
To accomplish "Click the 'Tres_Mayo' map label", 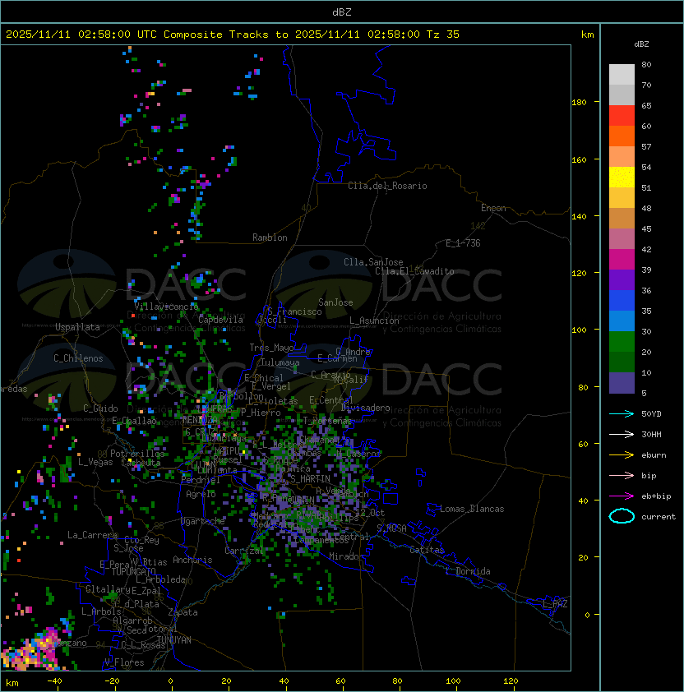I will [271, 348].
